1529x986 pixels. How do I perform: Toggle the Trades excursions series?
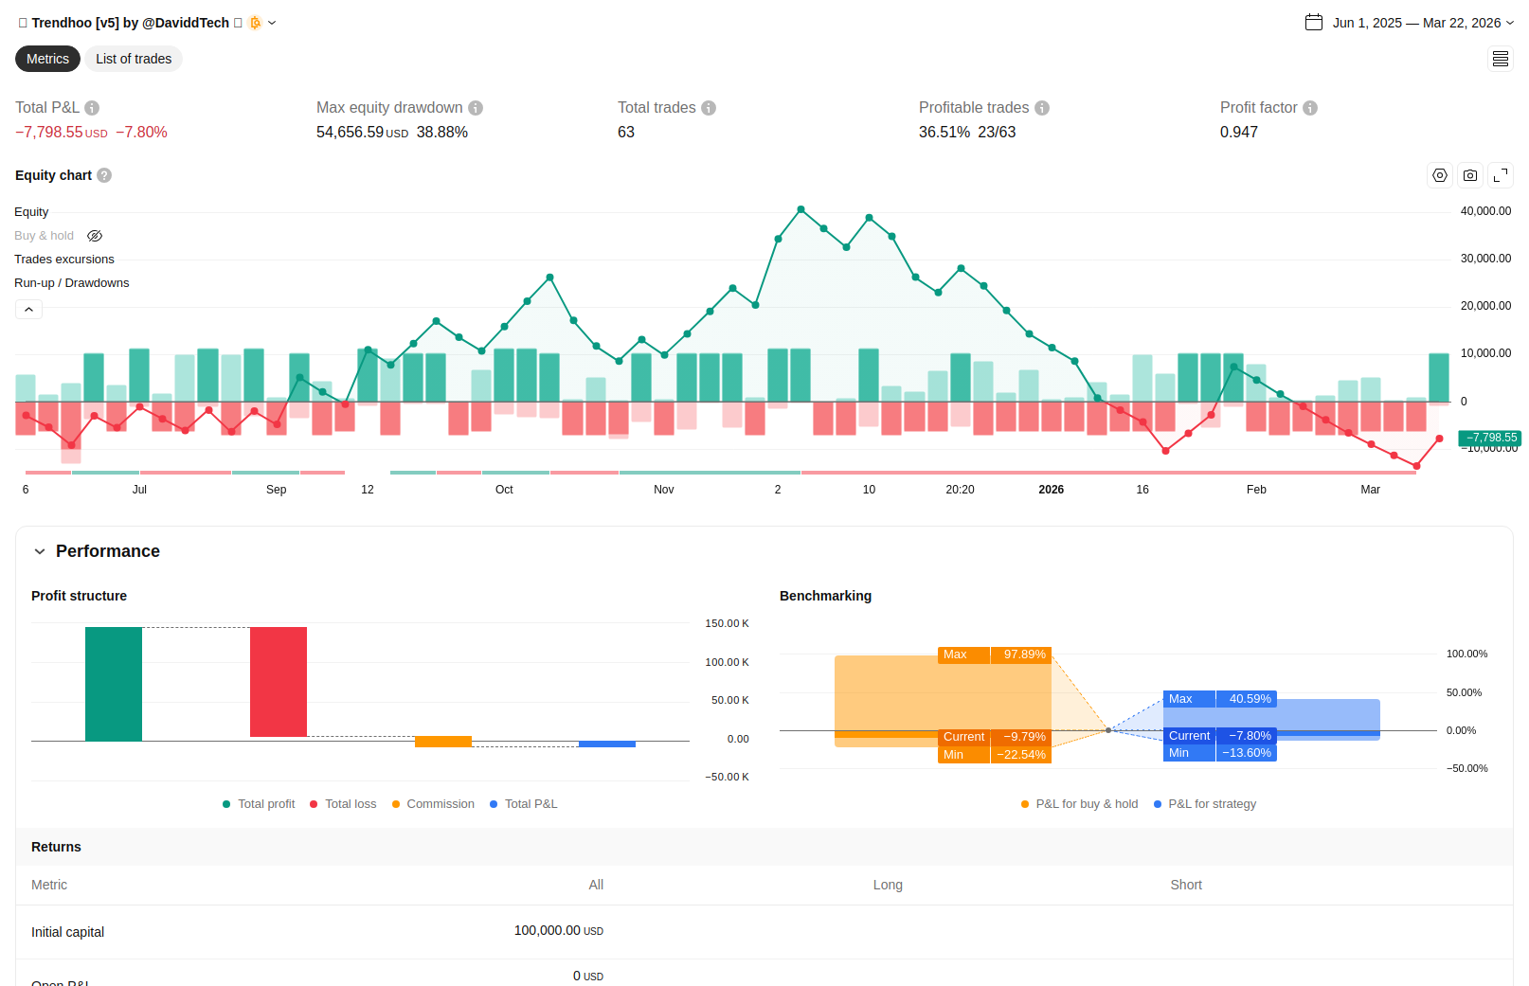pyautogui.click(x=64, y=260)
